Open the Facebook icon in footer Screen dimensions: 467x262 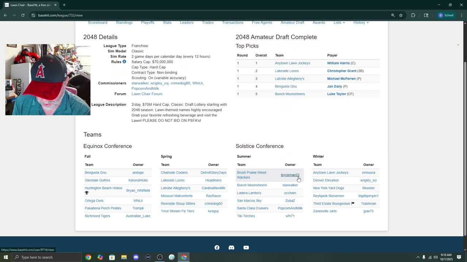click(x=217, y=247)
